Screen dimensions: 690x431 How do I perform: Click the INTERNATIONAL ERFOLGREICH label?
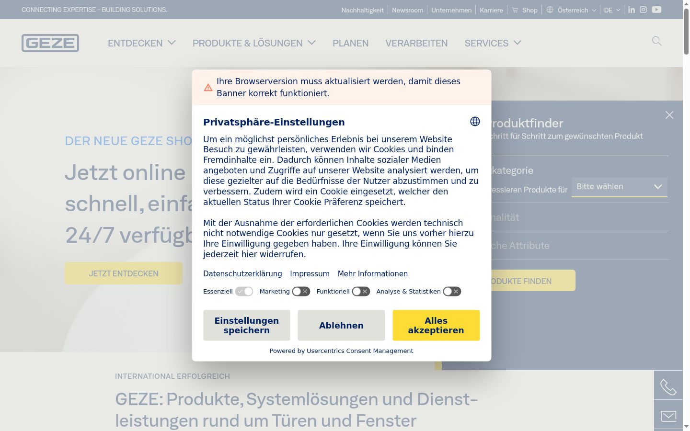coord(172,376)
